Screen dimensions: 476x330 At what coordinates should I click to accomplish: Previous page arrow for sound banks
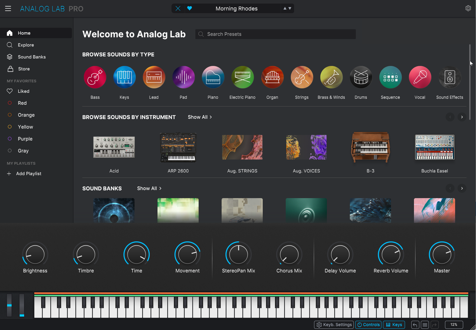450,188
